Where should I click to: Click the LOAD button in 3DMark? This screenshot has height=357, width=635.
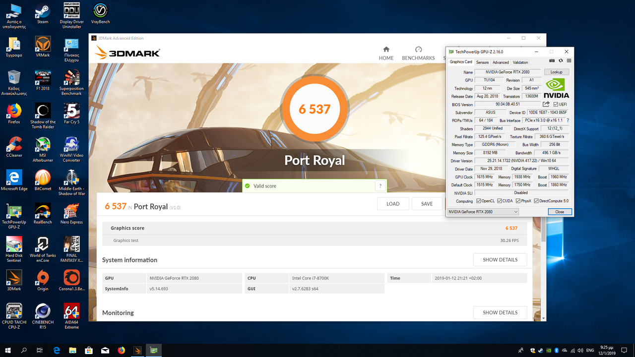(393, 204)
